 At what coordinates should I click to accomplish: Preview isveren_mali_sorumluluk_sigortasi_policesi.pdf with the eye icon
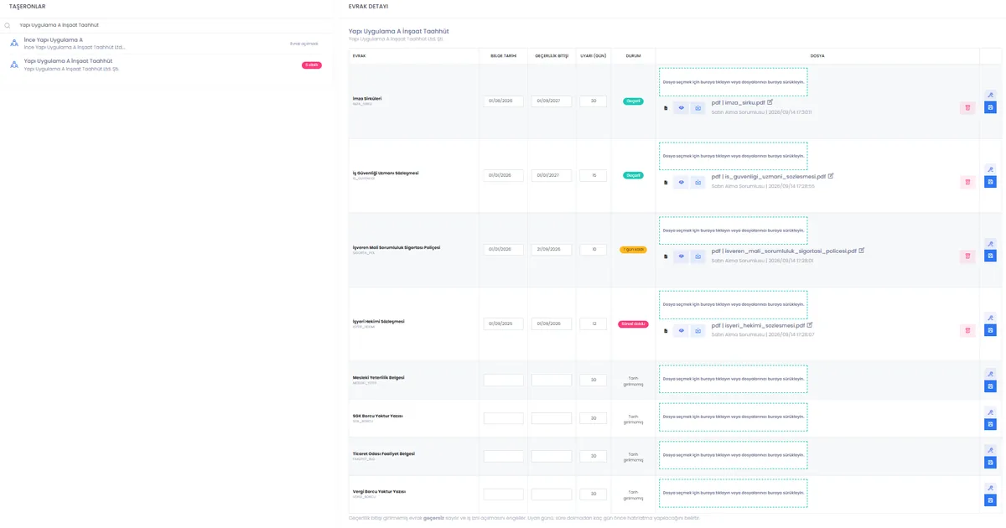pos(682,256)
